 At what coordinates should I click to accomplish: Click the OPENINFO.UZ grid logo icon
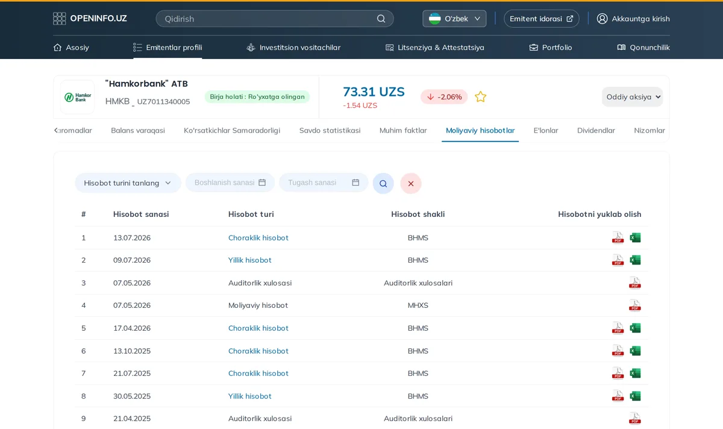tap(59, 19)
